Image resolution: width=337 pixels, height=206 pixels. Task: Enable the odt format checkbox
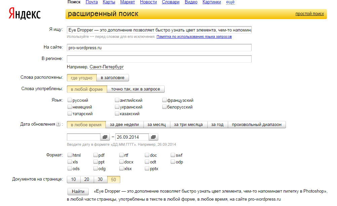click(147, 162)
